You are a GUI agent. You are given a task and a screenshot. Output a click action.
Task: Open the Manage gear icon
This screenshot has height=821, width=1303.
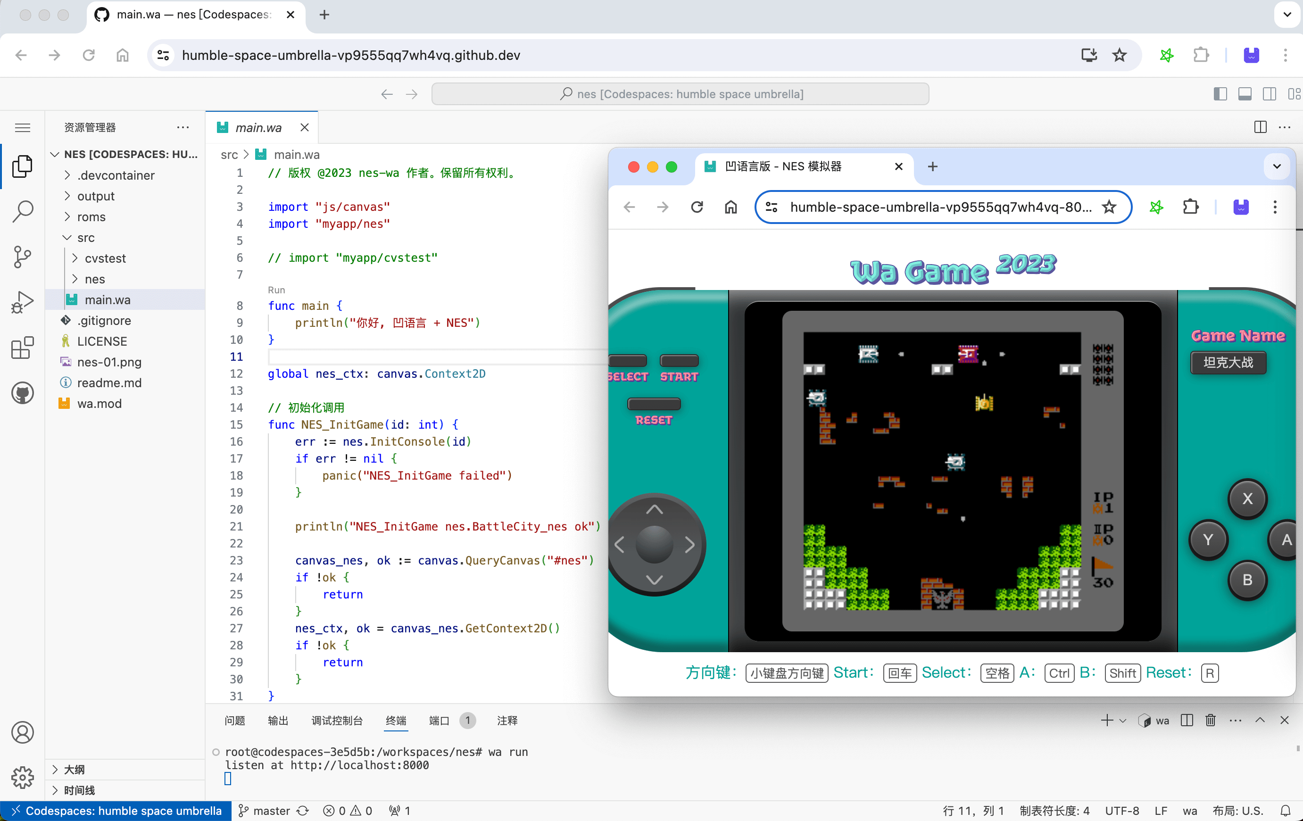[x=22, y=778]
